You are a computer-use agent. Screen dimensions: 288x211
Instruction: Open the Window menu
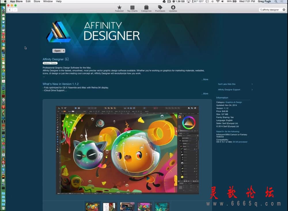coord(48,1)
